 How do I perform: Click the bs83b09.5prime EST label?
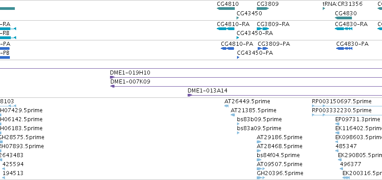tap(259, 119)
